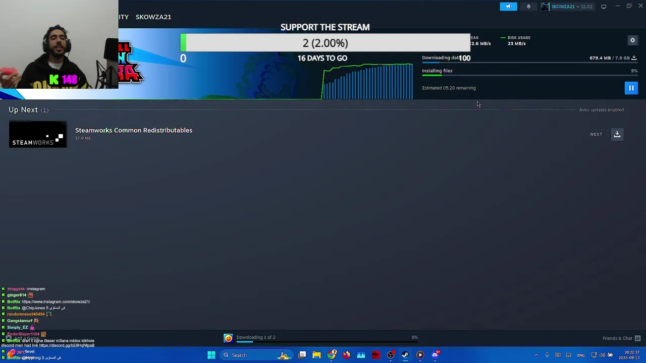Open download settings gear icon
This screenshot has width=646, height=363.
[x=632, y=40]
